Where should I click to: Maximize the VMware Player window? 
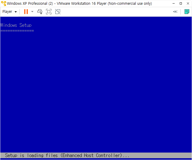click(x=181, y=3)
